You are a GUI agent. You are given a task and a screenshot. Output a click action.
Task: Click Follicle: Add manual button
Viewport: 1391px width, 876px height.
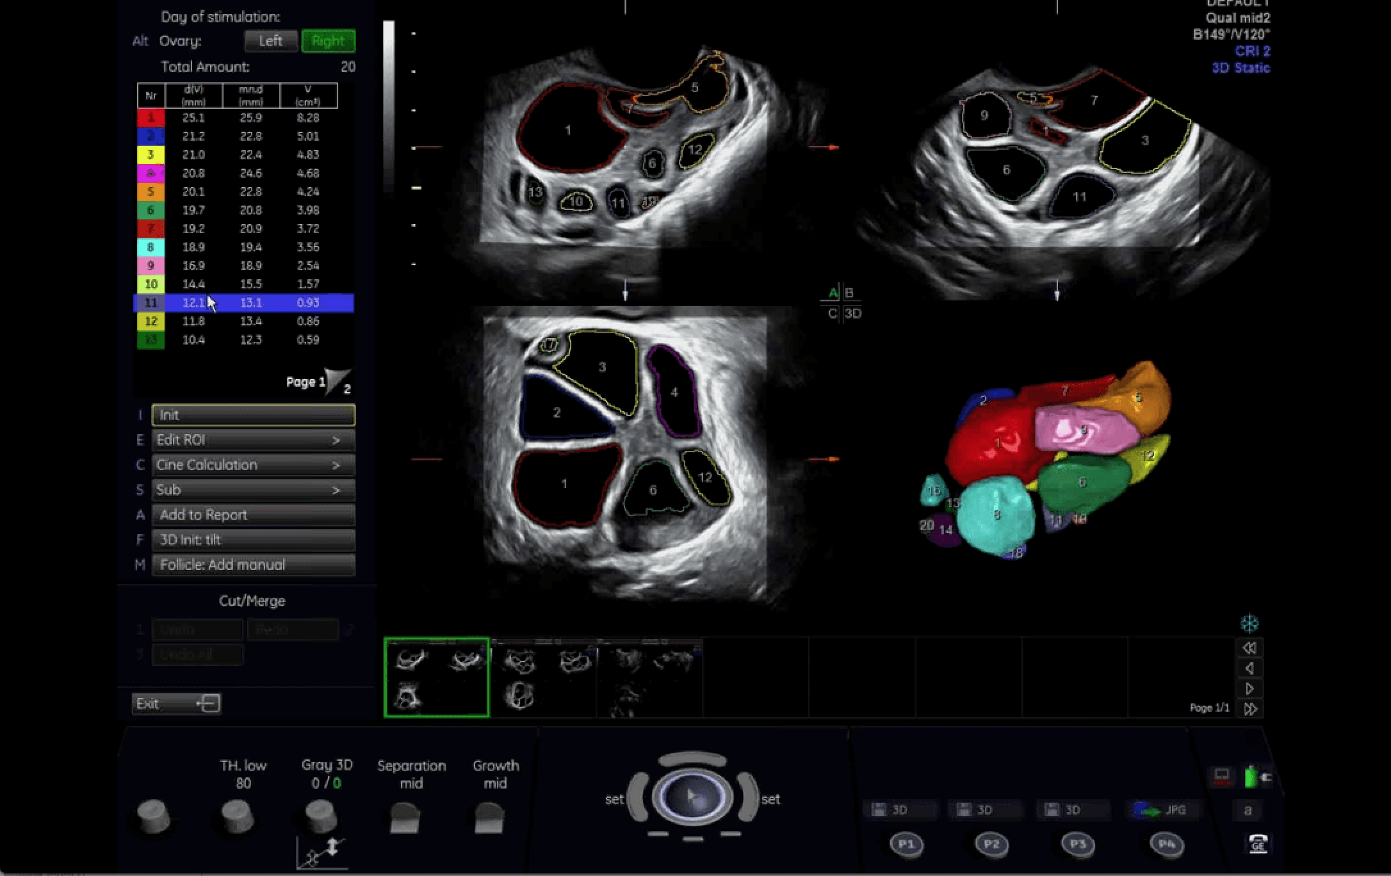pyautogui.click(x=253, y=565)
